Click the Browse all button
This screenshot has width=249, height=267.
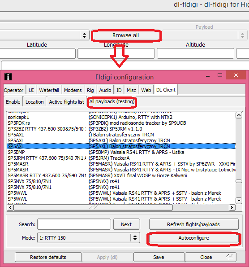tap(125, 35)
